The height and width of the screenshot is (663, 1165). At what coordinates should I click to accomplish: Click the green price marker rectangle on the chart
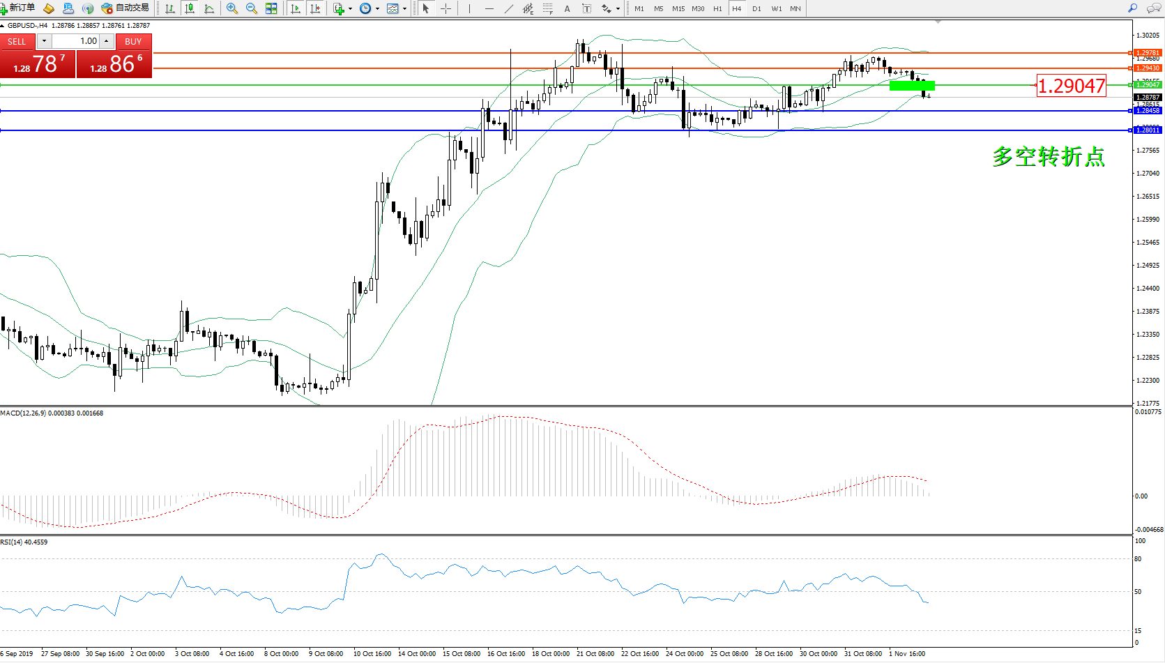coord(912,86)
